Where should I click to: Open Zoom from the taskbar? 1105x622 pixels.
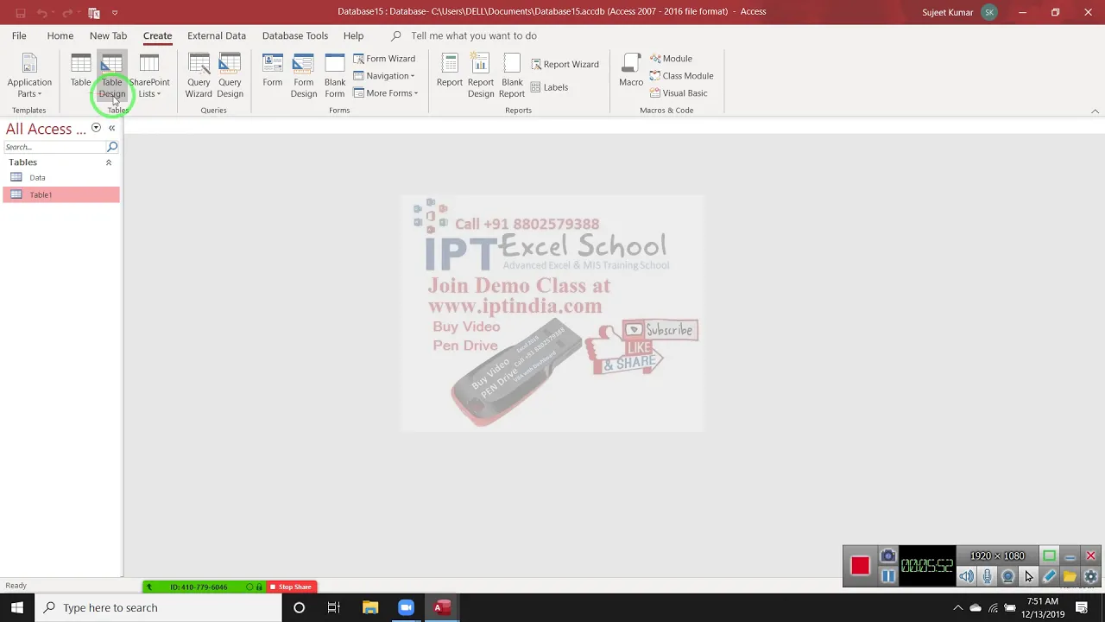(x=406, y=607)
